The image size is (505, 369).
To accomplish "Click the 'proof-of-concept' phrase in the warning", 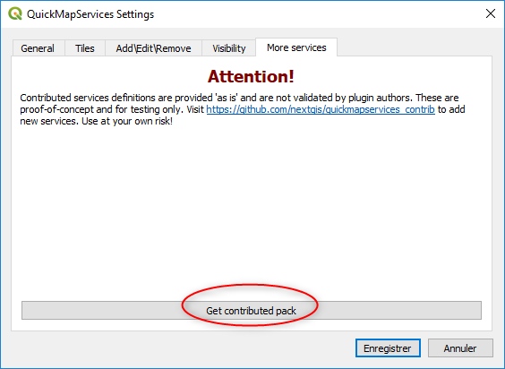I will (56, 109).
